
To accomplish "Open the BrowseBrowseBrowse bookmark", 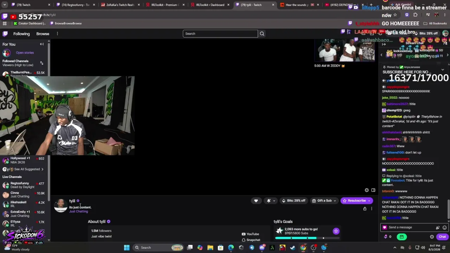I will 66,24.
